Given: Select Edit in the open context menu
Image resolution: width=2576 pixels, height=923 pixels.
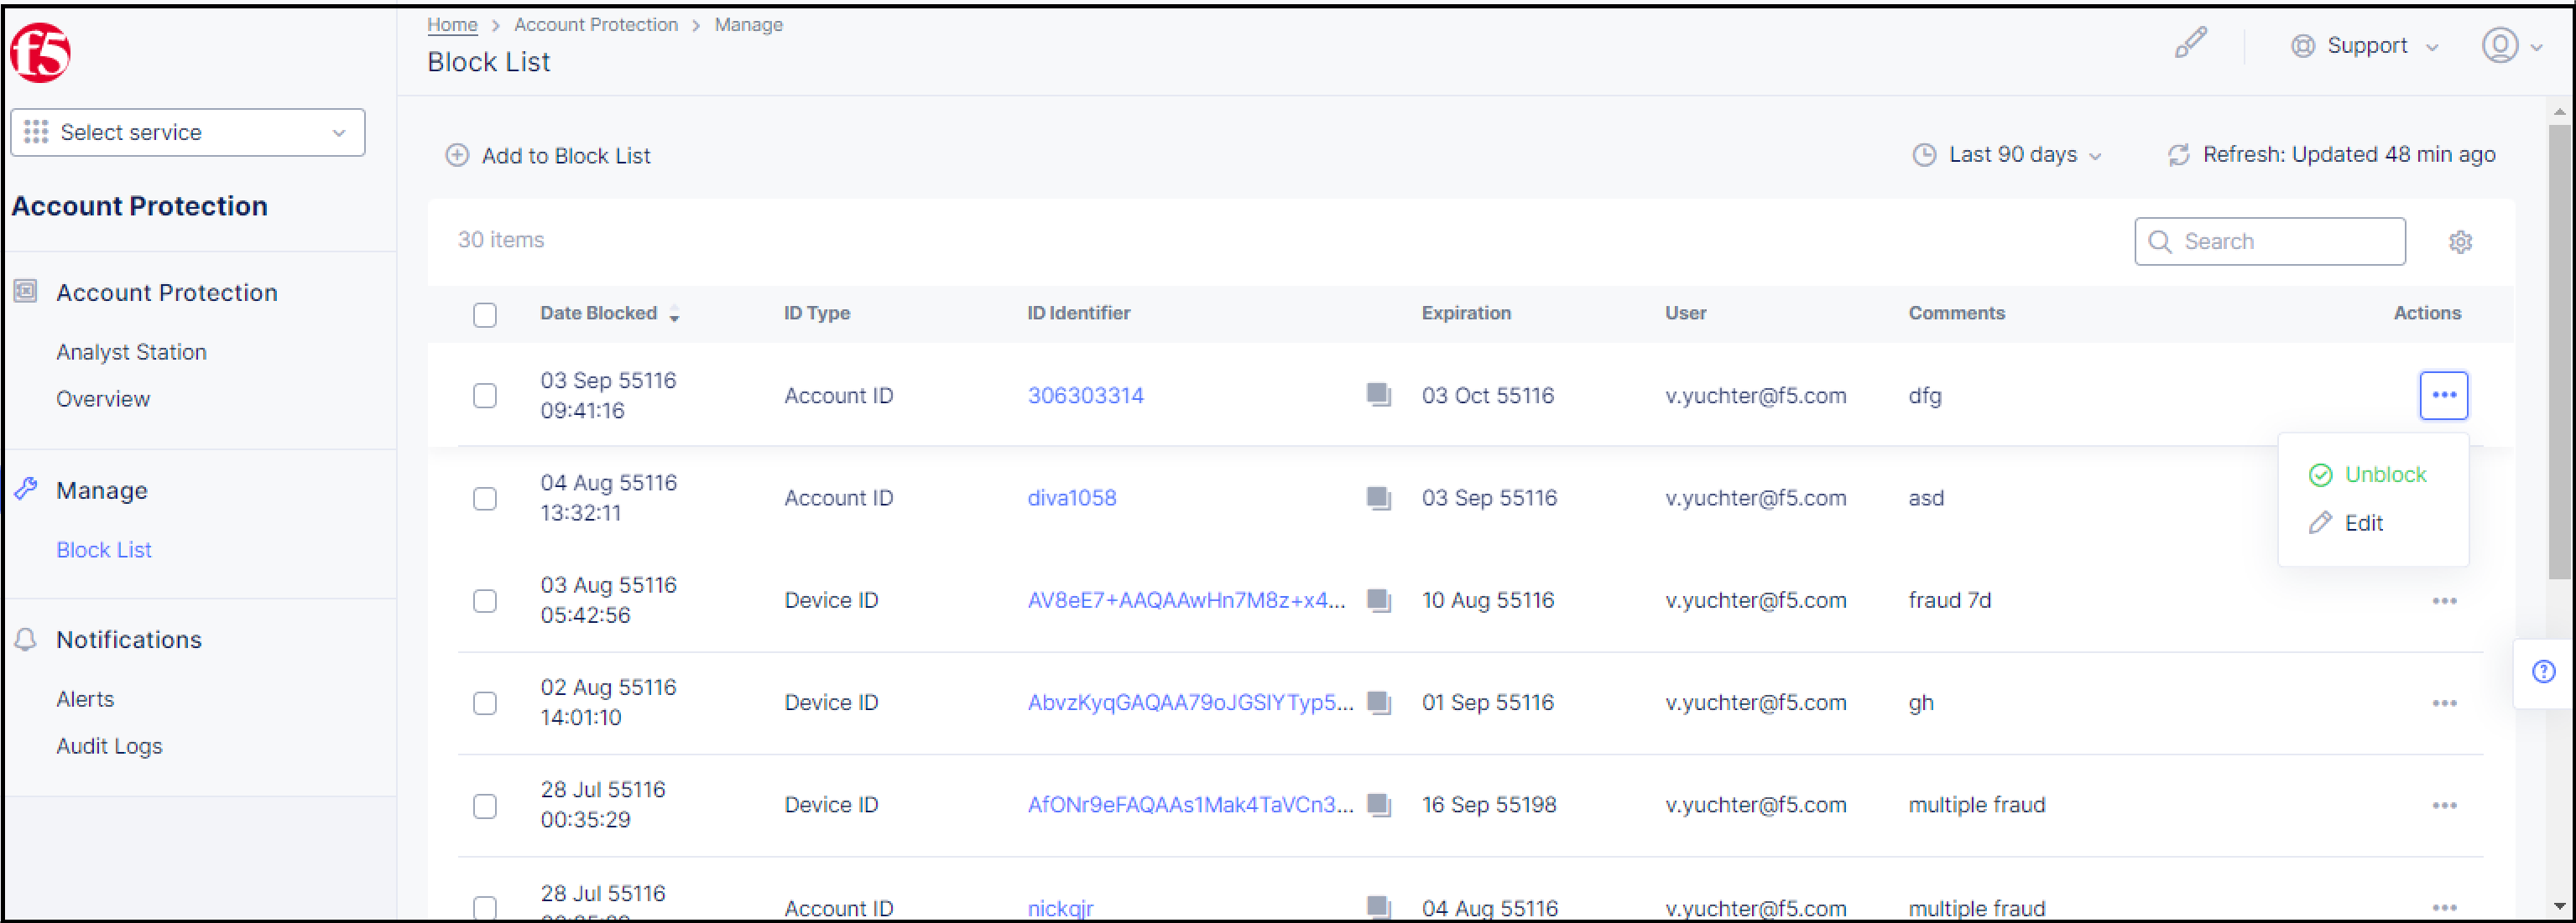Looking at the screenshot, I should pos(2363,521).
